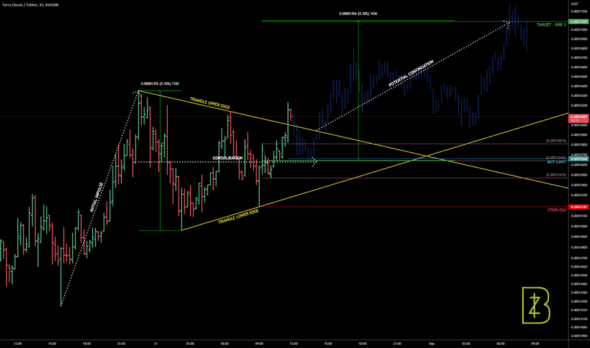
Task: Click the Terra Classic / Tether symbol title
Action: 30,5
